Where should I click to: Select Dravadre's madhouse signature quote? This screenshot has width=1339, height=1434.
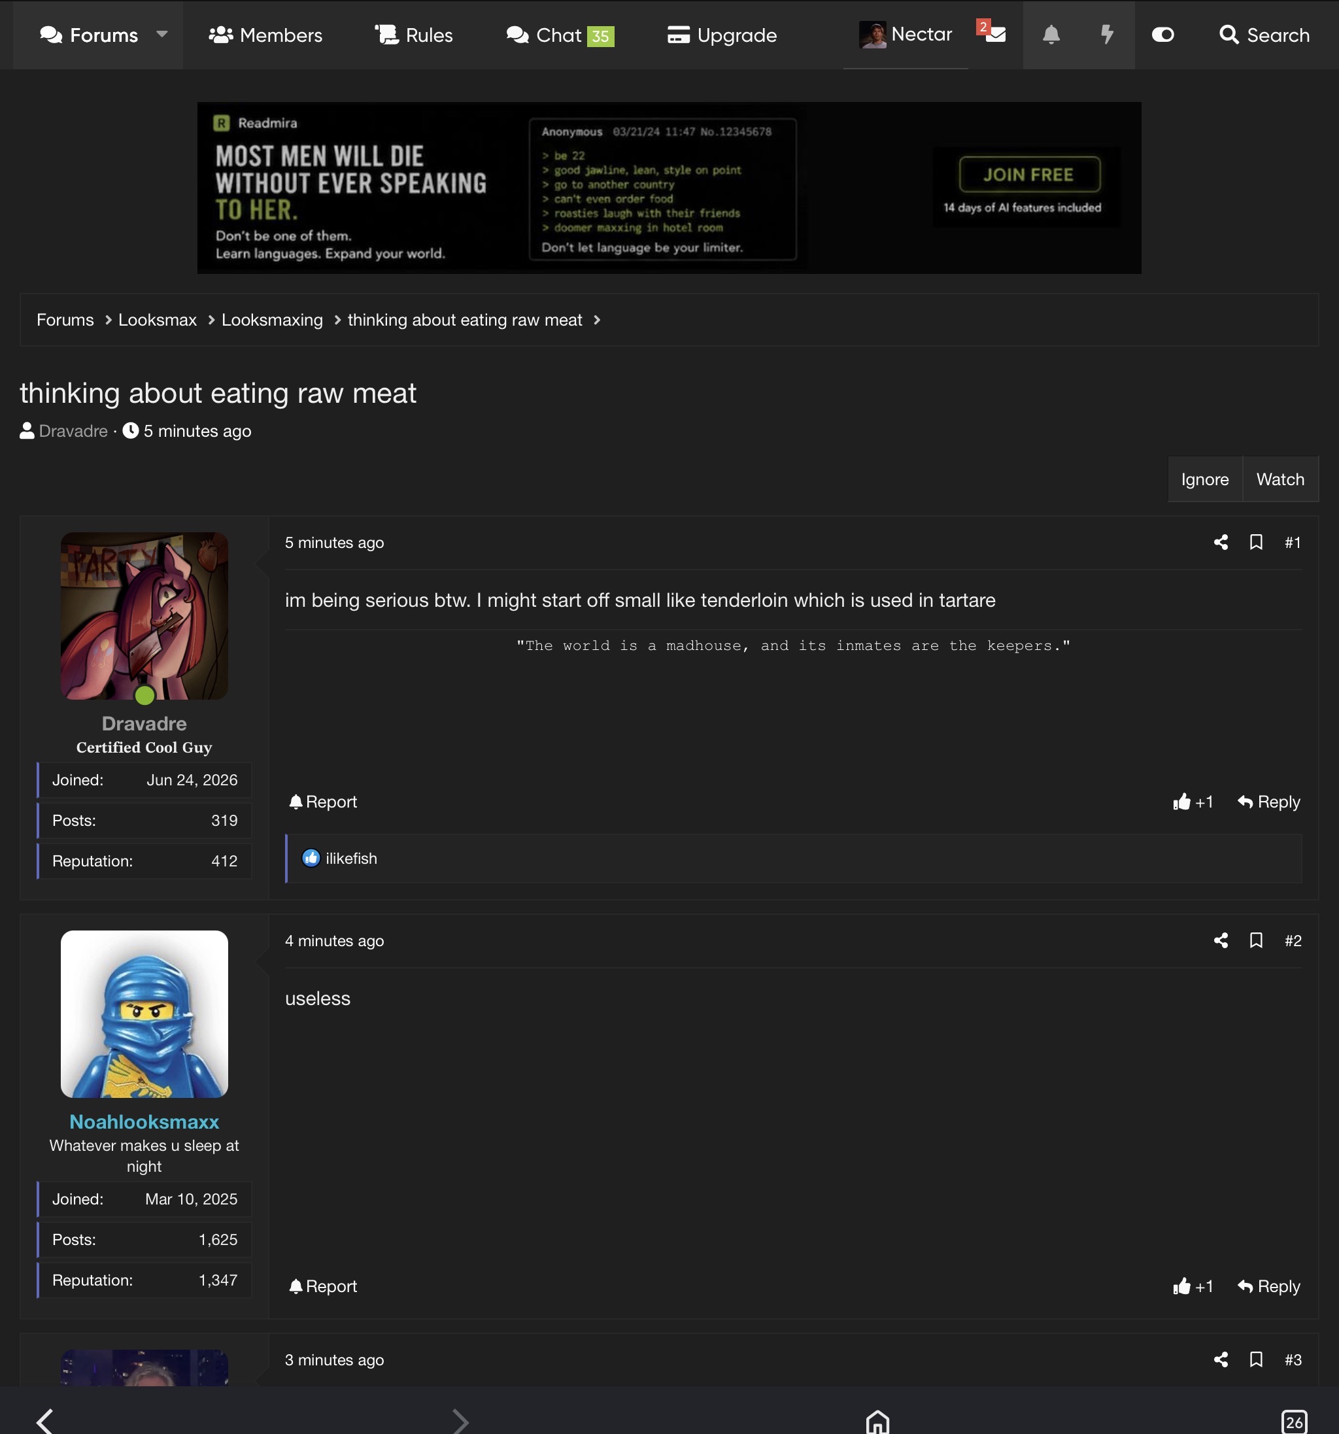coord(793,645)
